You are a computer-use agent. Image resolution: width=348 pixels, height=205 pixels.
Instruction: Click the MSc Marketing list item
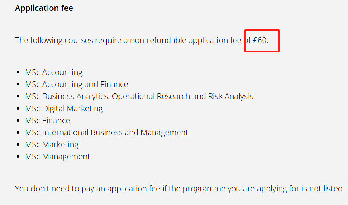click(x=52, y=144)
